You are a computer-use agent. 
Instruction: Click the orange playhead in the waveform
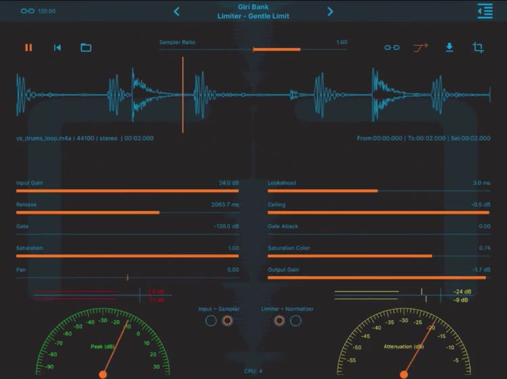(183, 95)
